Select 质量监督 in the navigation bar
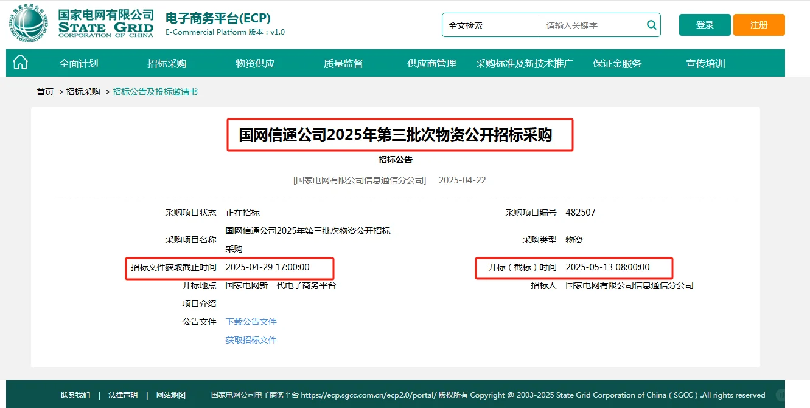 342,63
